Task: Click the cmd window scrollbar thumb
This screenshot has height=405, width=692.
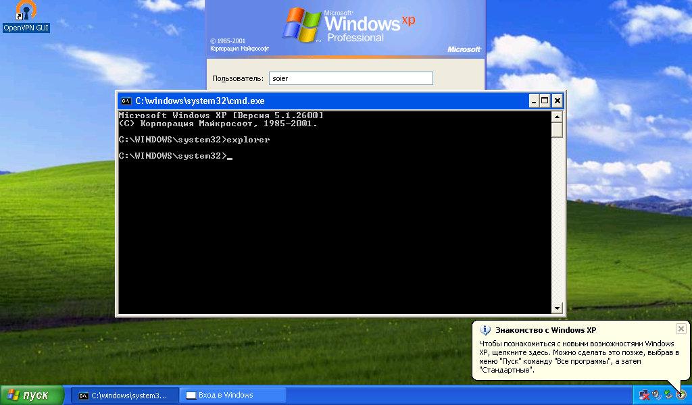Action: [557, 130]
